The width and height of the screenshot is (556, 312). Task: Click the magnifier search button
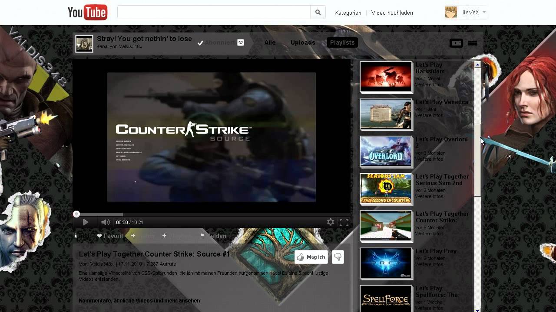click(318, 13)
